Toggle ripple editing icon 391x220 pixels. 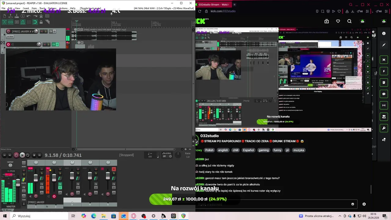pyautogui.click(x=17, y=22)
